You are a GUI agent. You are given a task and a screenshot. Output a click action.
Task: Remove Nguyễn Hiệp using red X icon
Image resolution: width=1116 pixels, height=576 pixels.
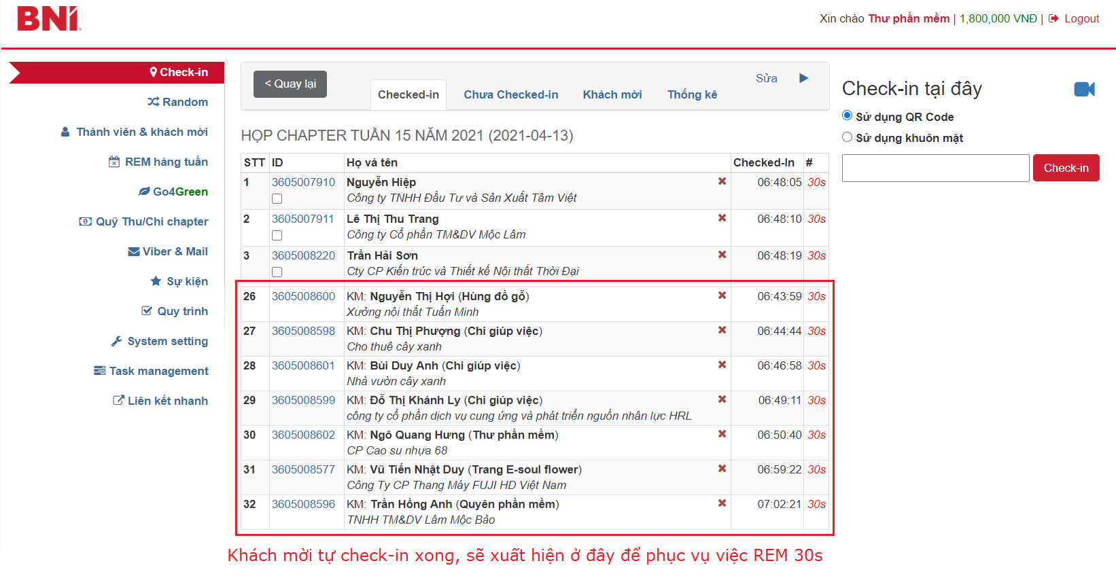722,181
